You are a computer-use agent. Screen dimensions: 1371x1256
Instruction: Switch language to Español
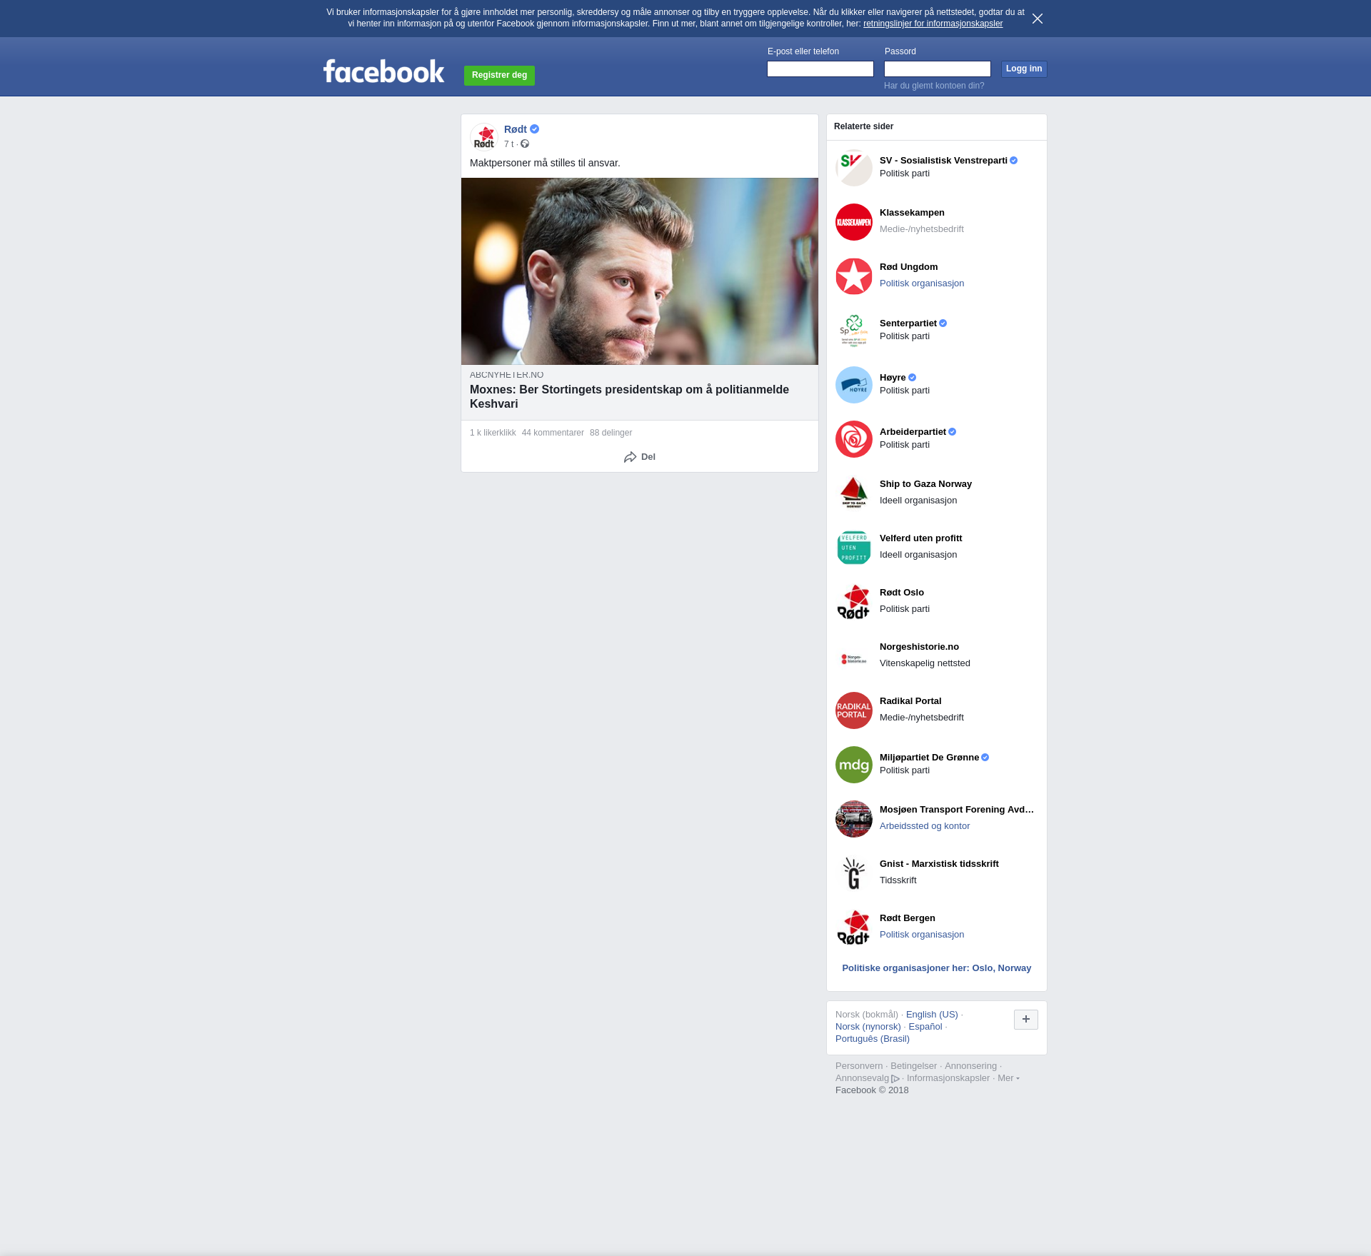[x=925, y=1027]
